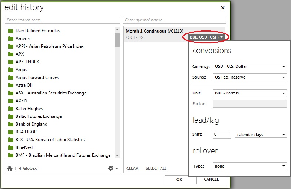Click the BlueNext folder icon

tap(11, 147)
